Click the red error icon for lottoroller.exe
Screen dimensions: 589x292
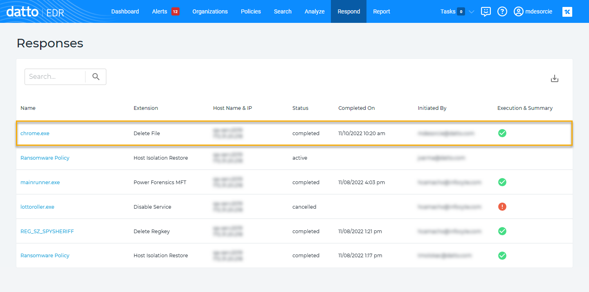tap(502, 207)
